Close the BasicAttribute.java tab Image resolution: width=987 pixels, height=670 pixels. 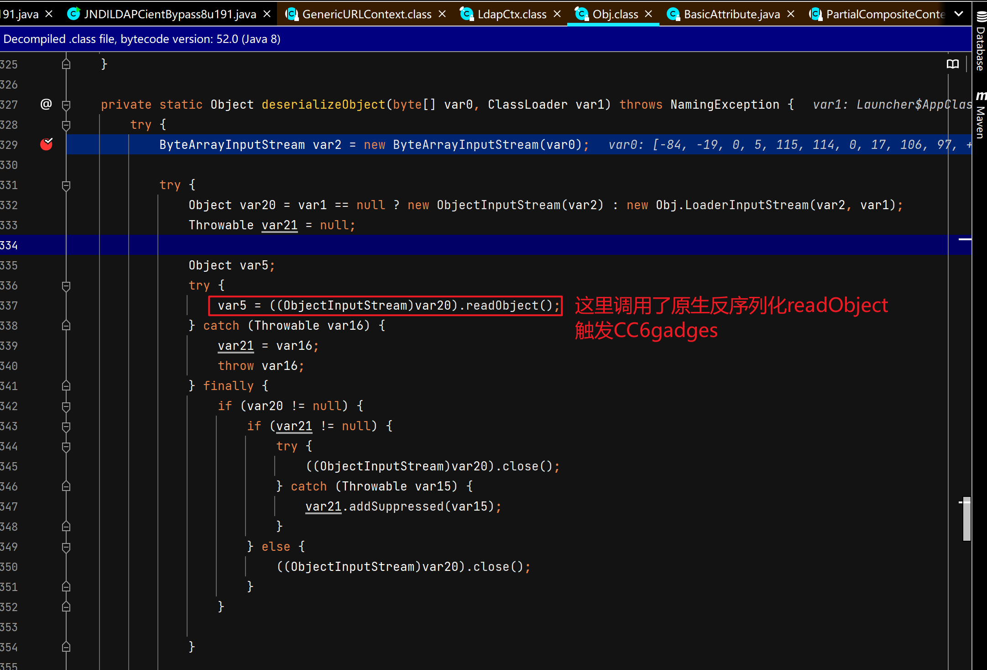(791, 14)
